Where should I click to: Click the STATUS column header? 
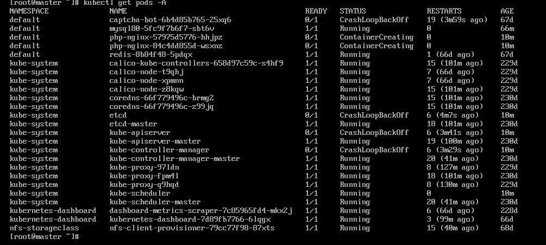click(353, 11)
